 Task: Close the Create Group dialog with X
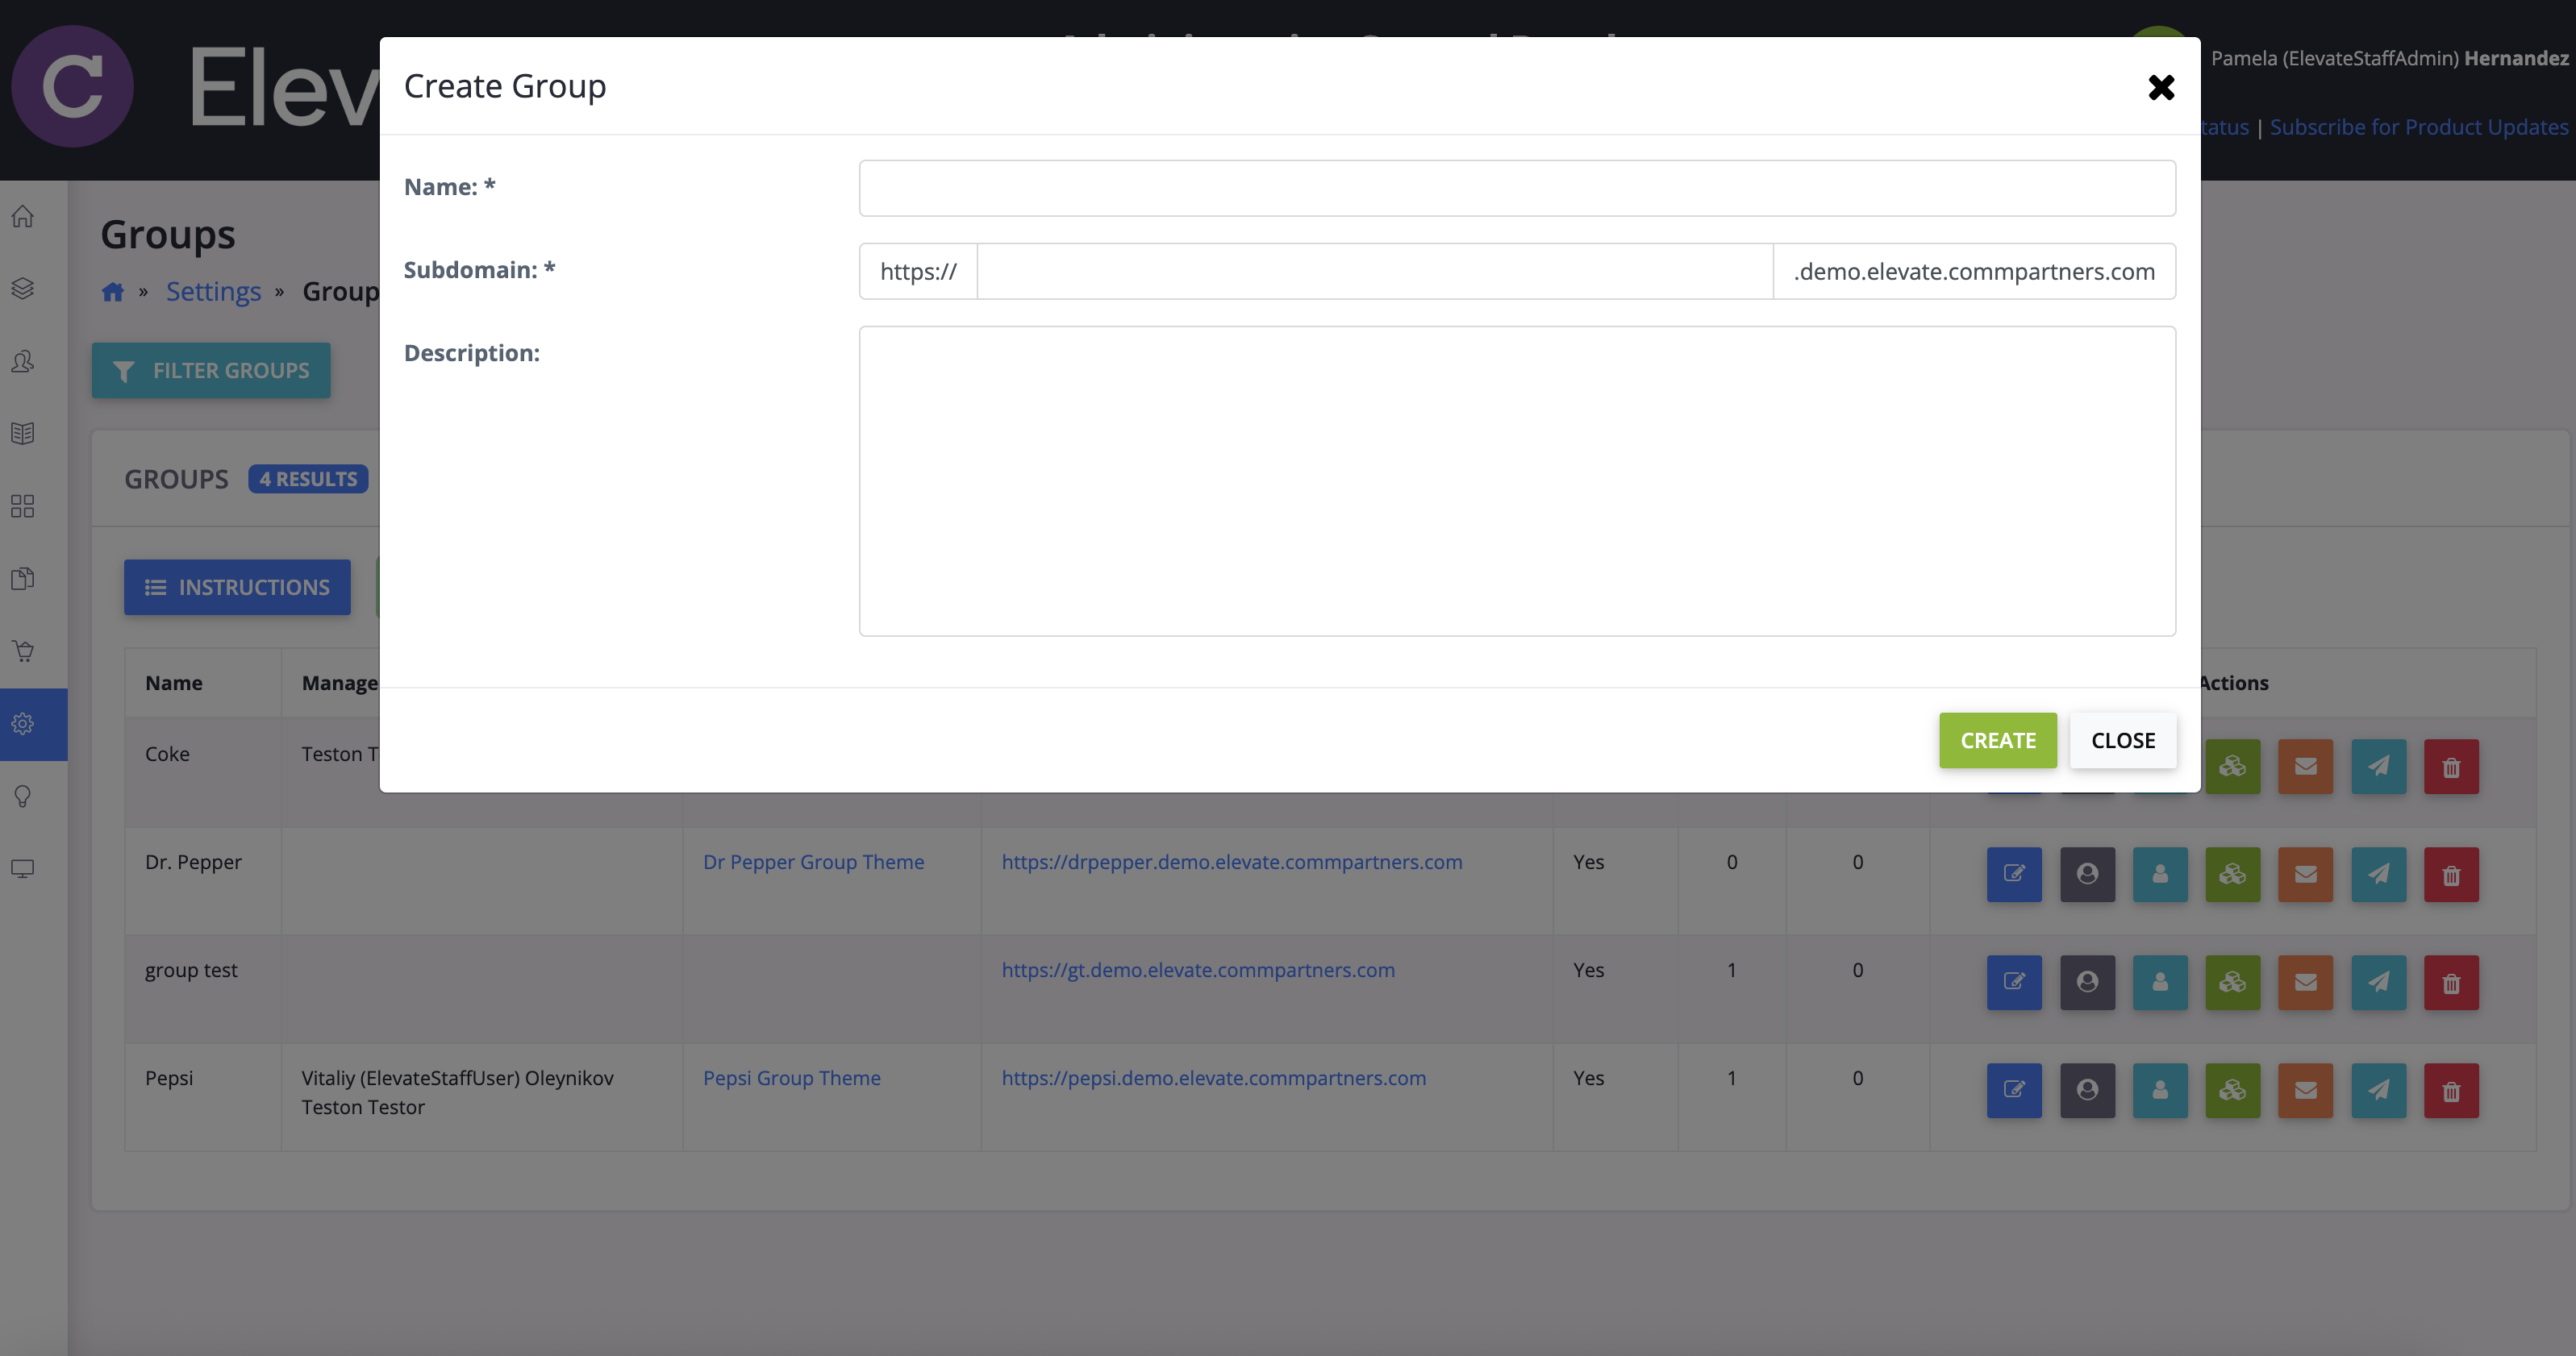[2161, 87]
